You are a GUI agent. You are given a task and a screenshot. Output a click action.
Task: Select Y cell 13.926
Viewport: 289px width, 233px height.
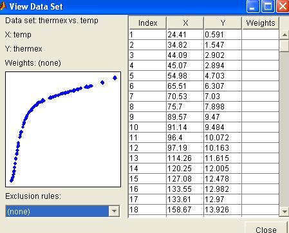click(223, 210)
